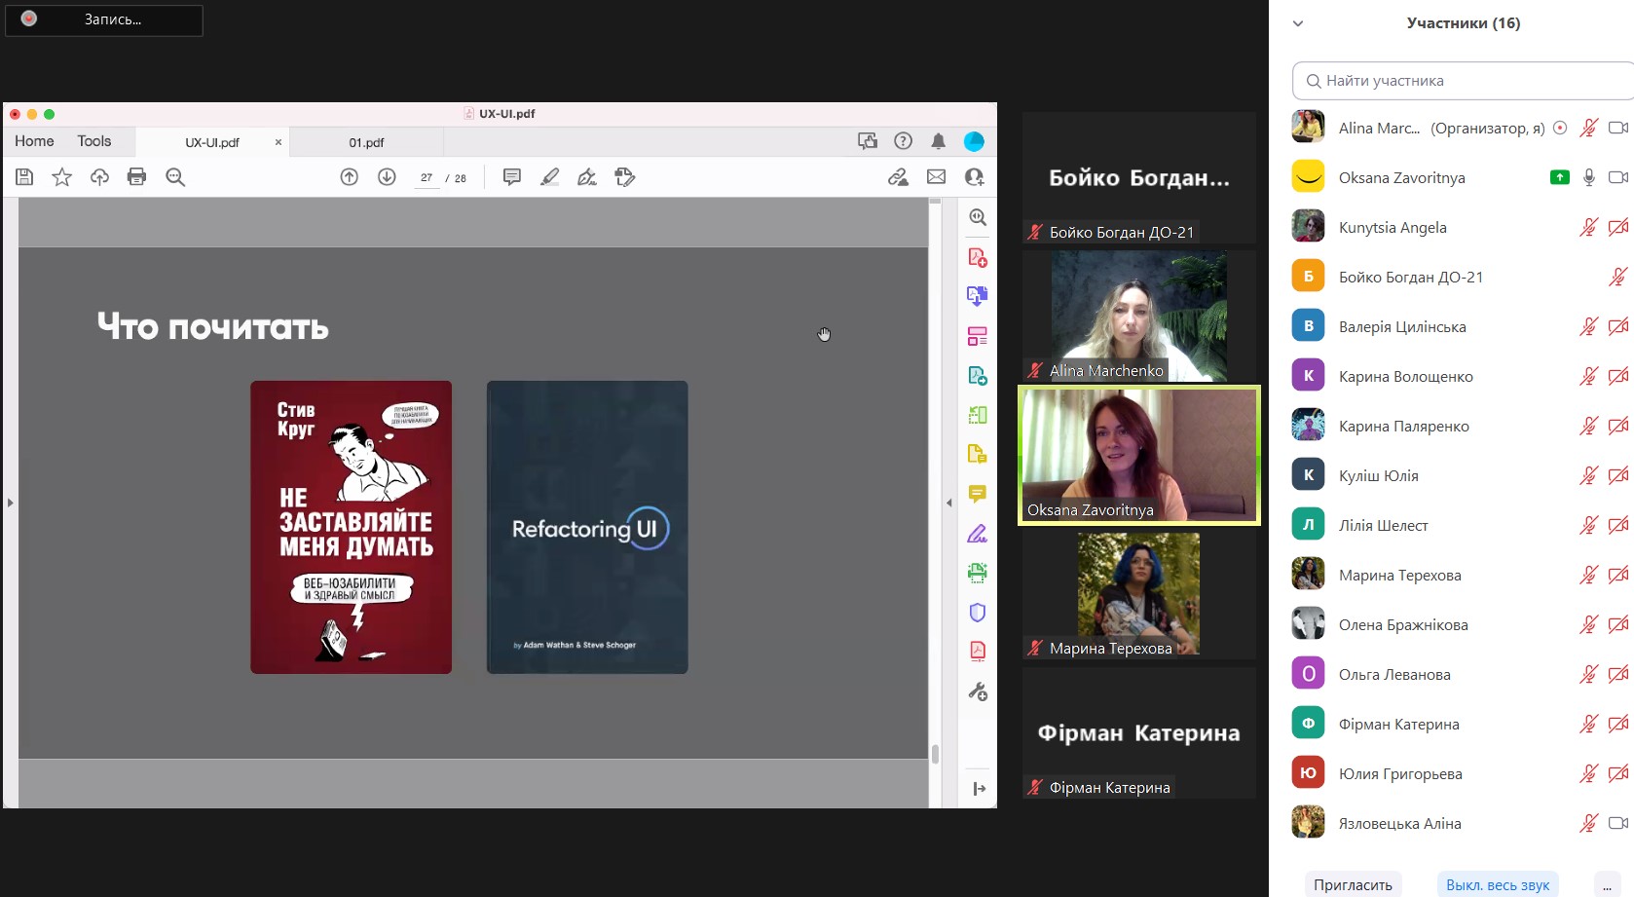The width and height of the screenshot is (1634, 897).
Task: Click the Стив Круг book cover
Action: pos(351,527)
